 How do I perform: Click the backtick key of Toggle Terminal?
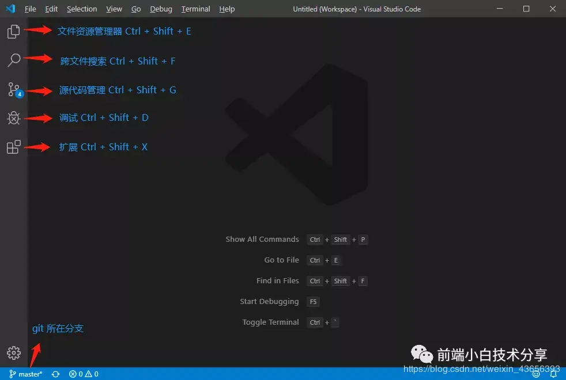tap(335, 322)
